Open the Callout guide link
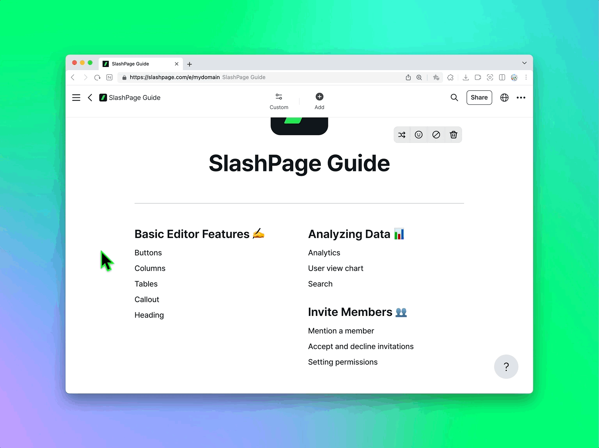 pyautogui.click(x=147, y=300)
